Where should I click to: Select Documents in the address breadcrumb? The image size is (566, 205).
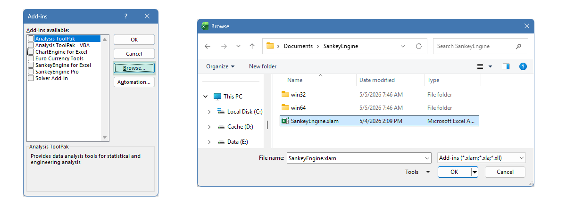click(x=298, y=46)
